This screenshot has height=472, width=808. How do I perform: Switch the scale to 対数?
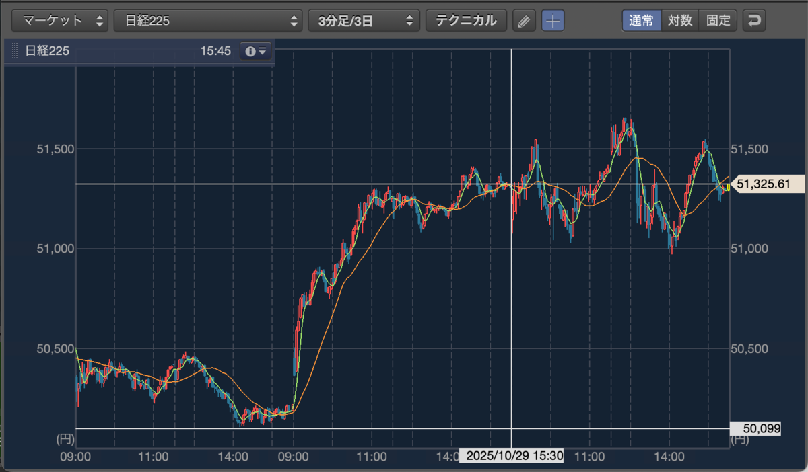pyautogui.click(x=680, y=21)
